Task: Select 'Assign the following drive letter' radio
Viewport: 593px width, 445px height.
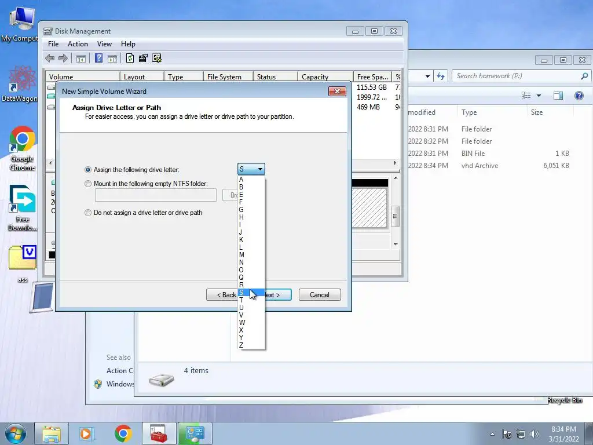Action: 88,170
